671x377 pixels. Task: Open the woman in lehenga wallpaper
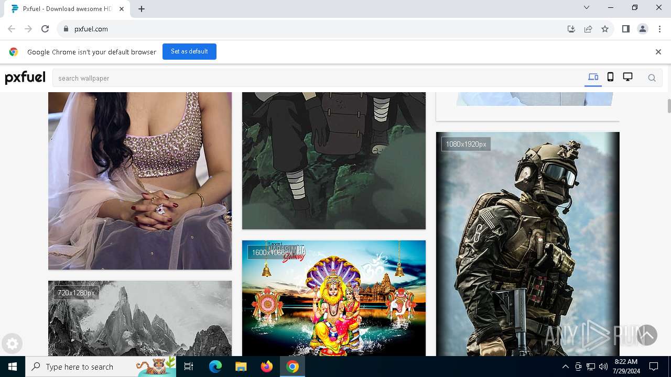point(140,181)
